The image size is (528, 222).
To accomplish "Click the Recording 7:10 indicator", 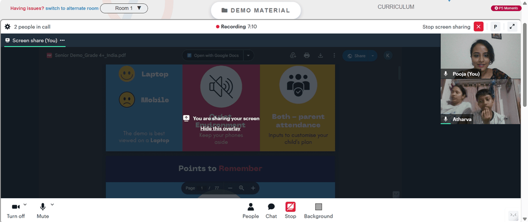I will (237, 26).
